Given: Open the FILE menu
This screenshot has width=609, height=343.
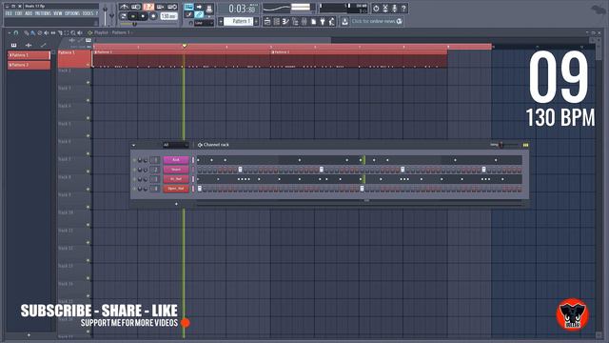Looking at the screenshot, I should pos(9,13).
